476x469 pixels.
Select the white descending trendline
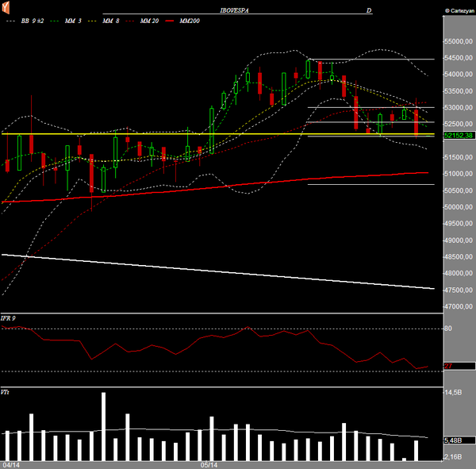pos(214,271)
